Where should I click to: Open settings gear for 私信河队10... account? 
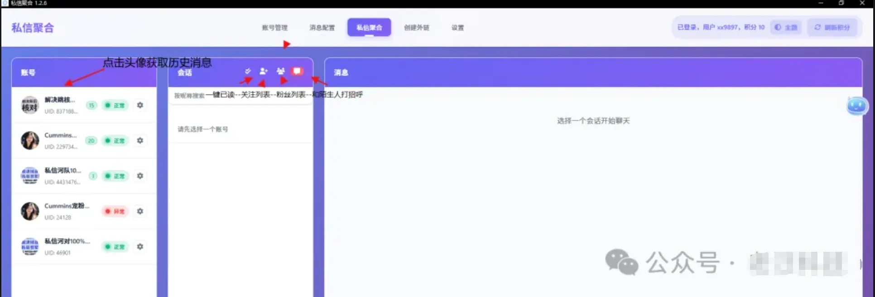140,176
